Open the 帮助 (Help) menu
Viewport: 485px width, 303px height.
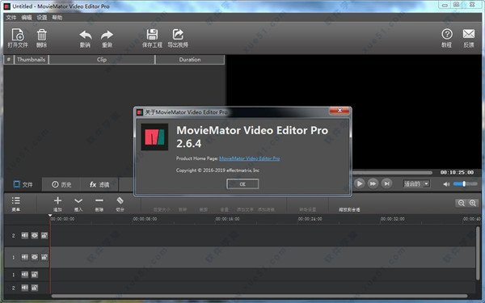click(57, 18)
